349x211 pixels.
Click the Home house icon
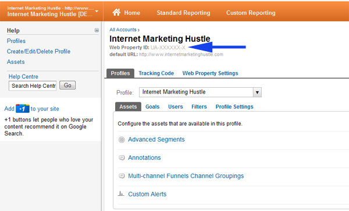coord(116,12)
